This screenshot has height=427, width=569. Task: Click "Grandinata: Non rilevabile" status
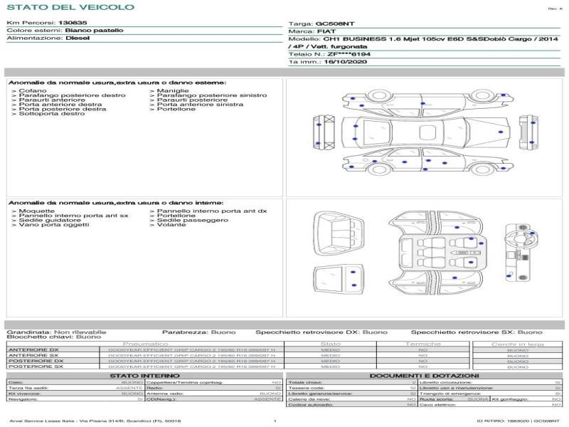coord(57,332)
